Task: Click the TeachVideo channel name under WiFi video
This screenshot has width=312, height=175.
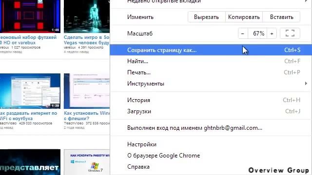Action: 8,123
